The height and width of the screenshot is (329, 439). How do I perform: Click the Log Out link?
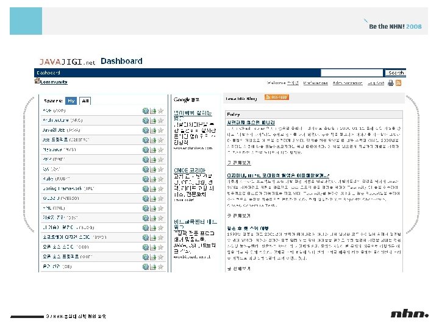[376, 83]
